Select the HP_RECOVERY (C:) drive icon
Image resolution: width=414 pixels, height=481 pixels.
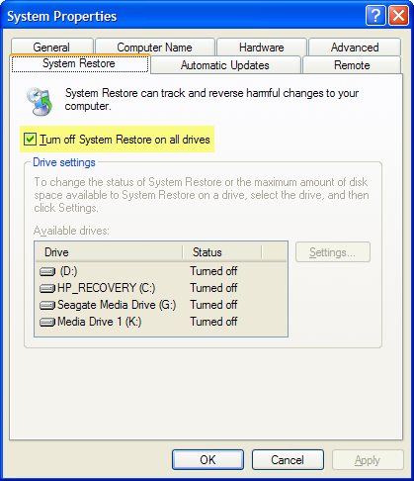(47, 288)
